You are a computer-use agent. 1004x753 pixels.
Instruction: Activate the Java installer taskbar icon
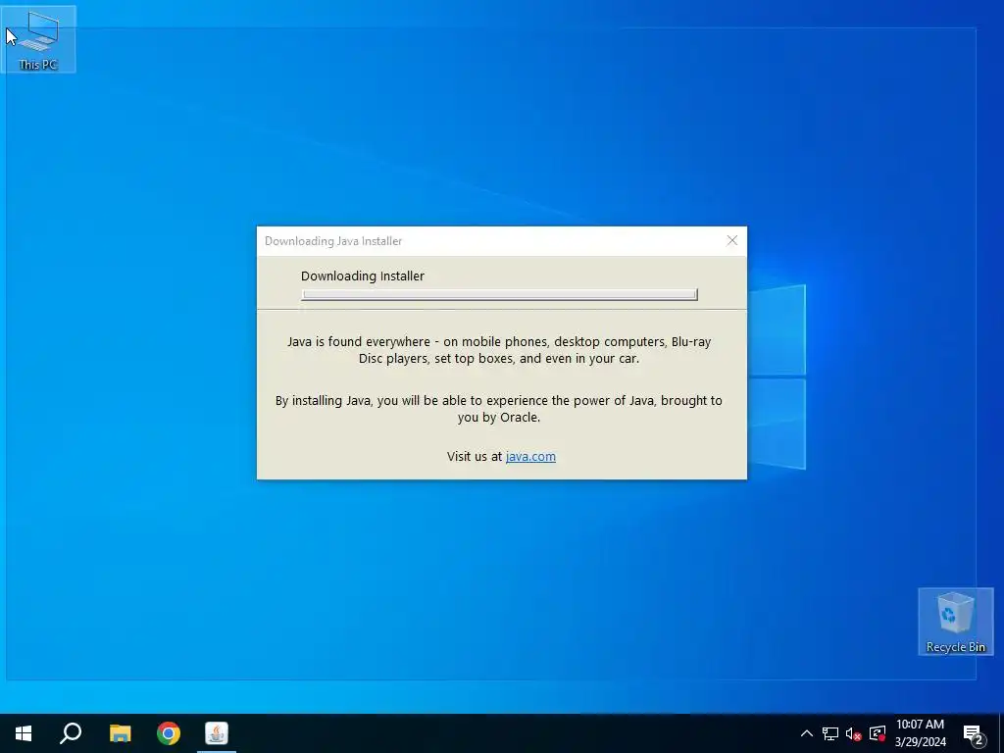(217, 733)
